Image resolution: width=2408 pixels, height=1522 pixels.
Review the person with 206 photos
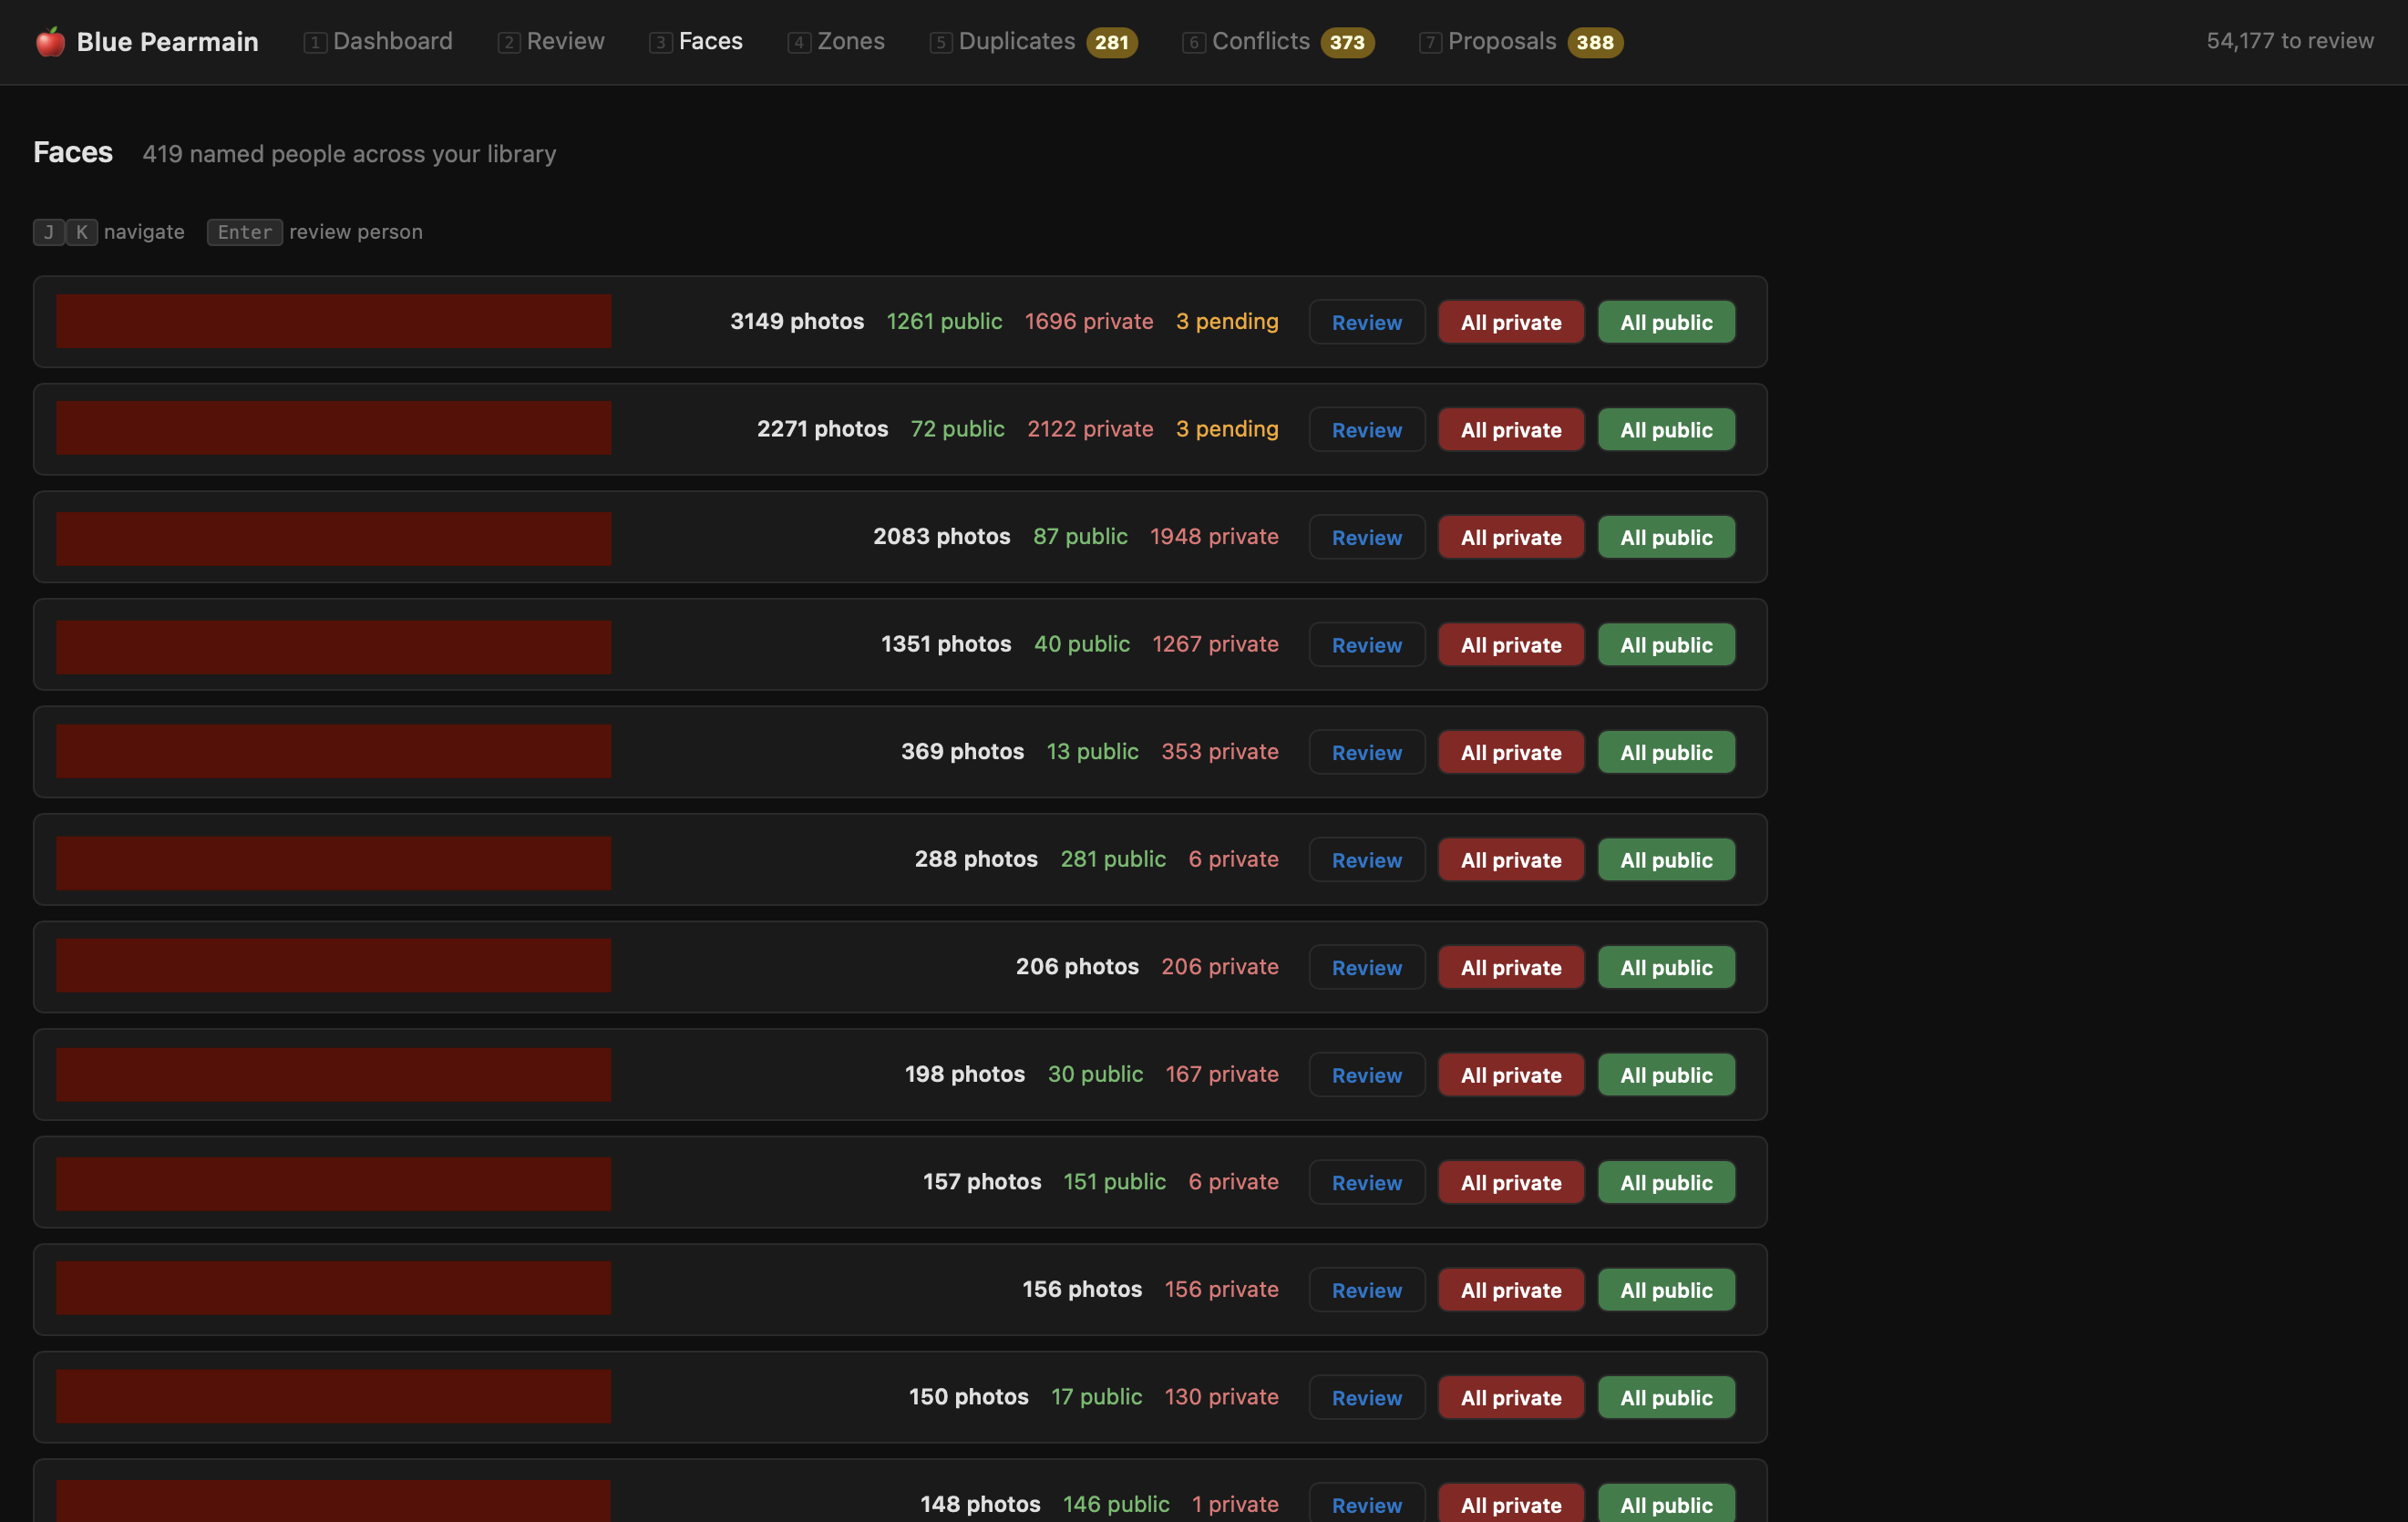(1366, 967)
